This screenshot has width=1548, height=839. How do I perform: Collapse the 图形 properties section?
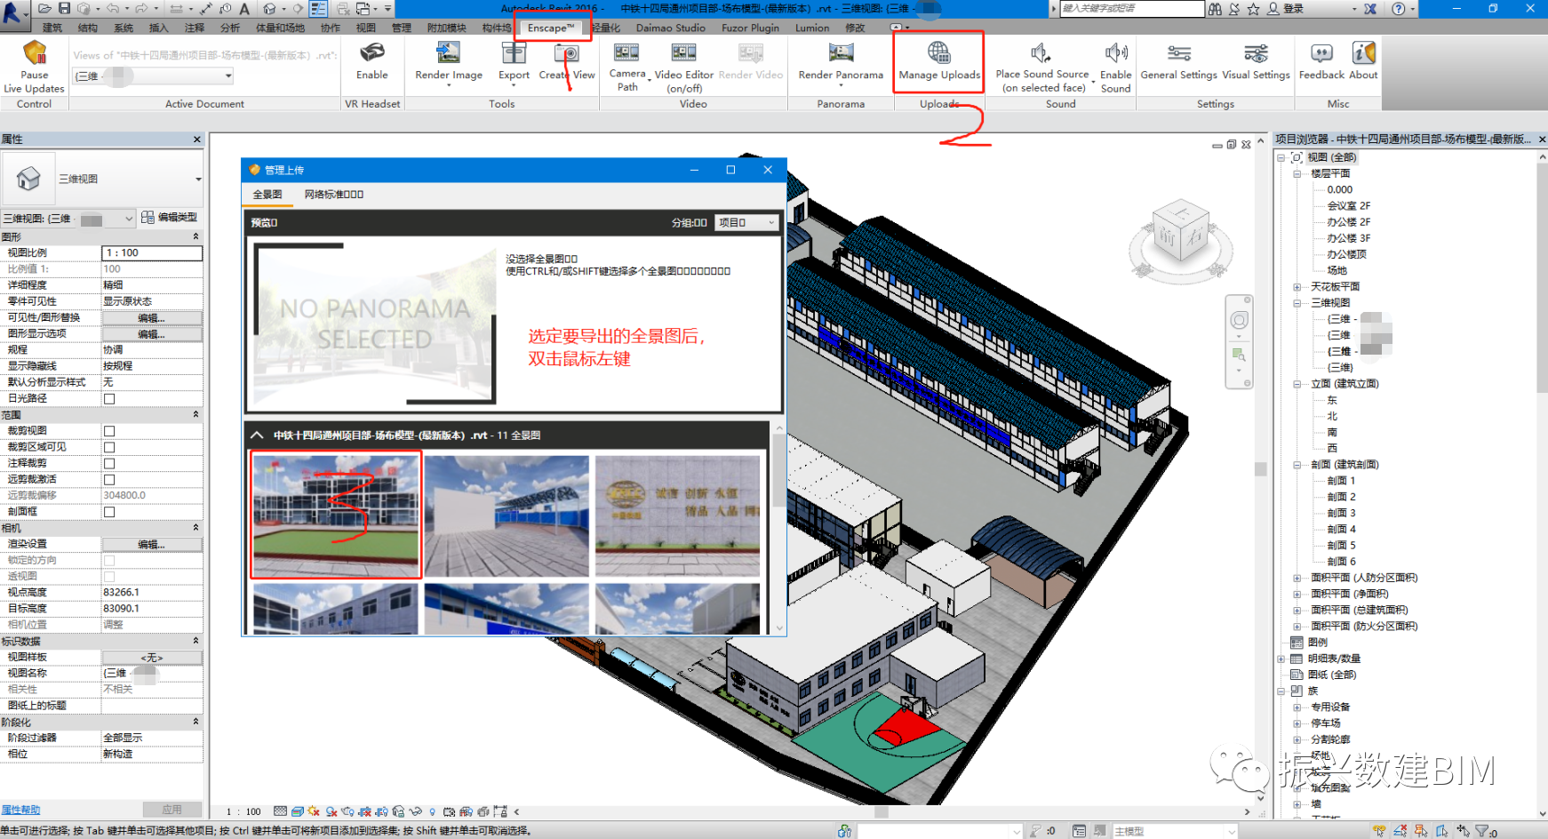[x=195, y=237]
